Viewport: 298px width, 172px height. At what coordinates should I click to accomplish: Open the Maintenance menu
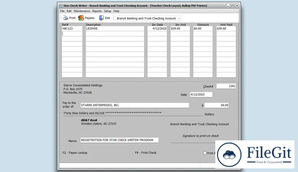tap(82, 11)
